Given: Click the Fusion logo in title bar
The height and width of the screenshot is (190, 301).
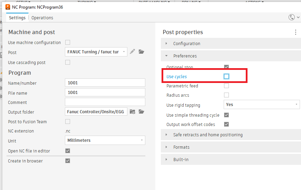Looking at the screenshot, I should [x=8, y=7].
